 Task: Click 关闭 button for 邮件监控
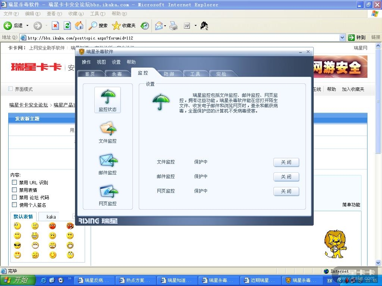pyautogui.click(x=286, y=177)
